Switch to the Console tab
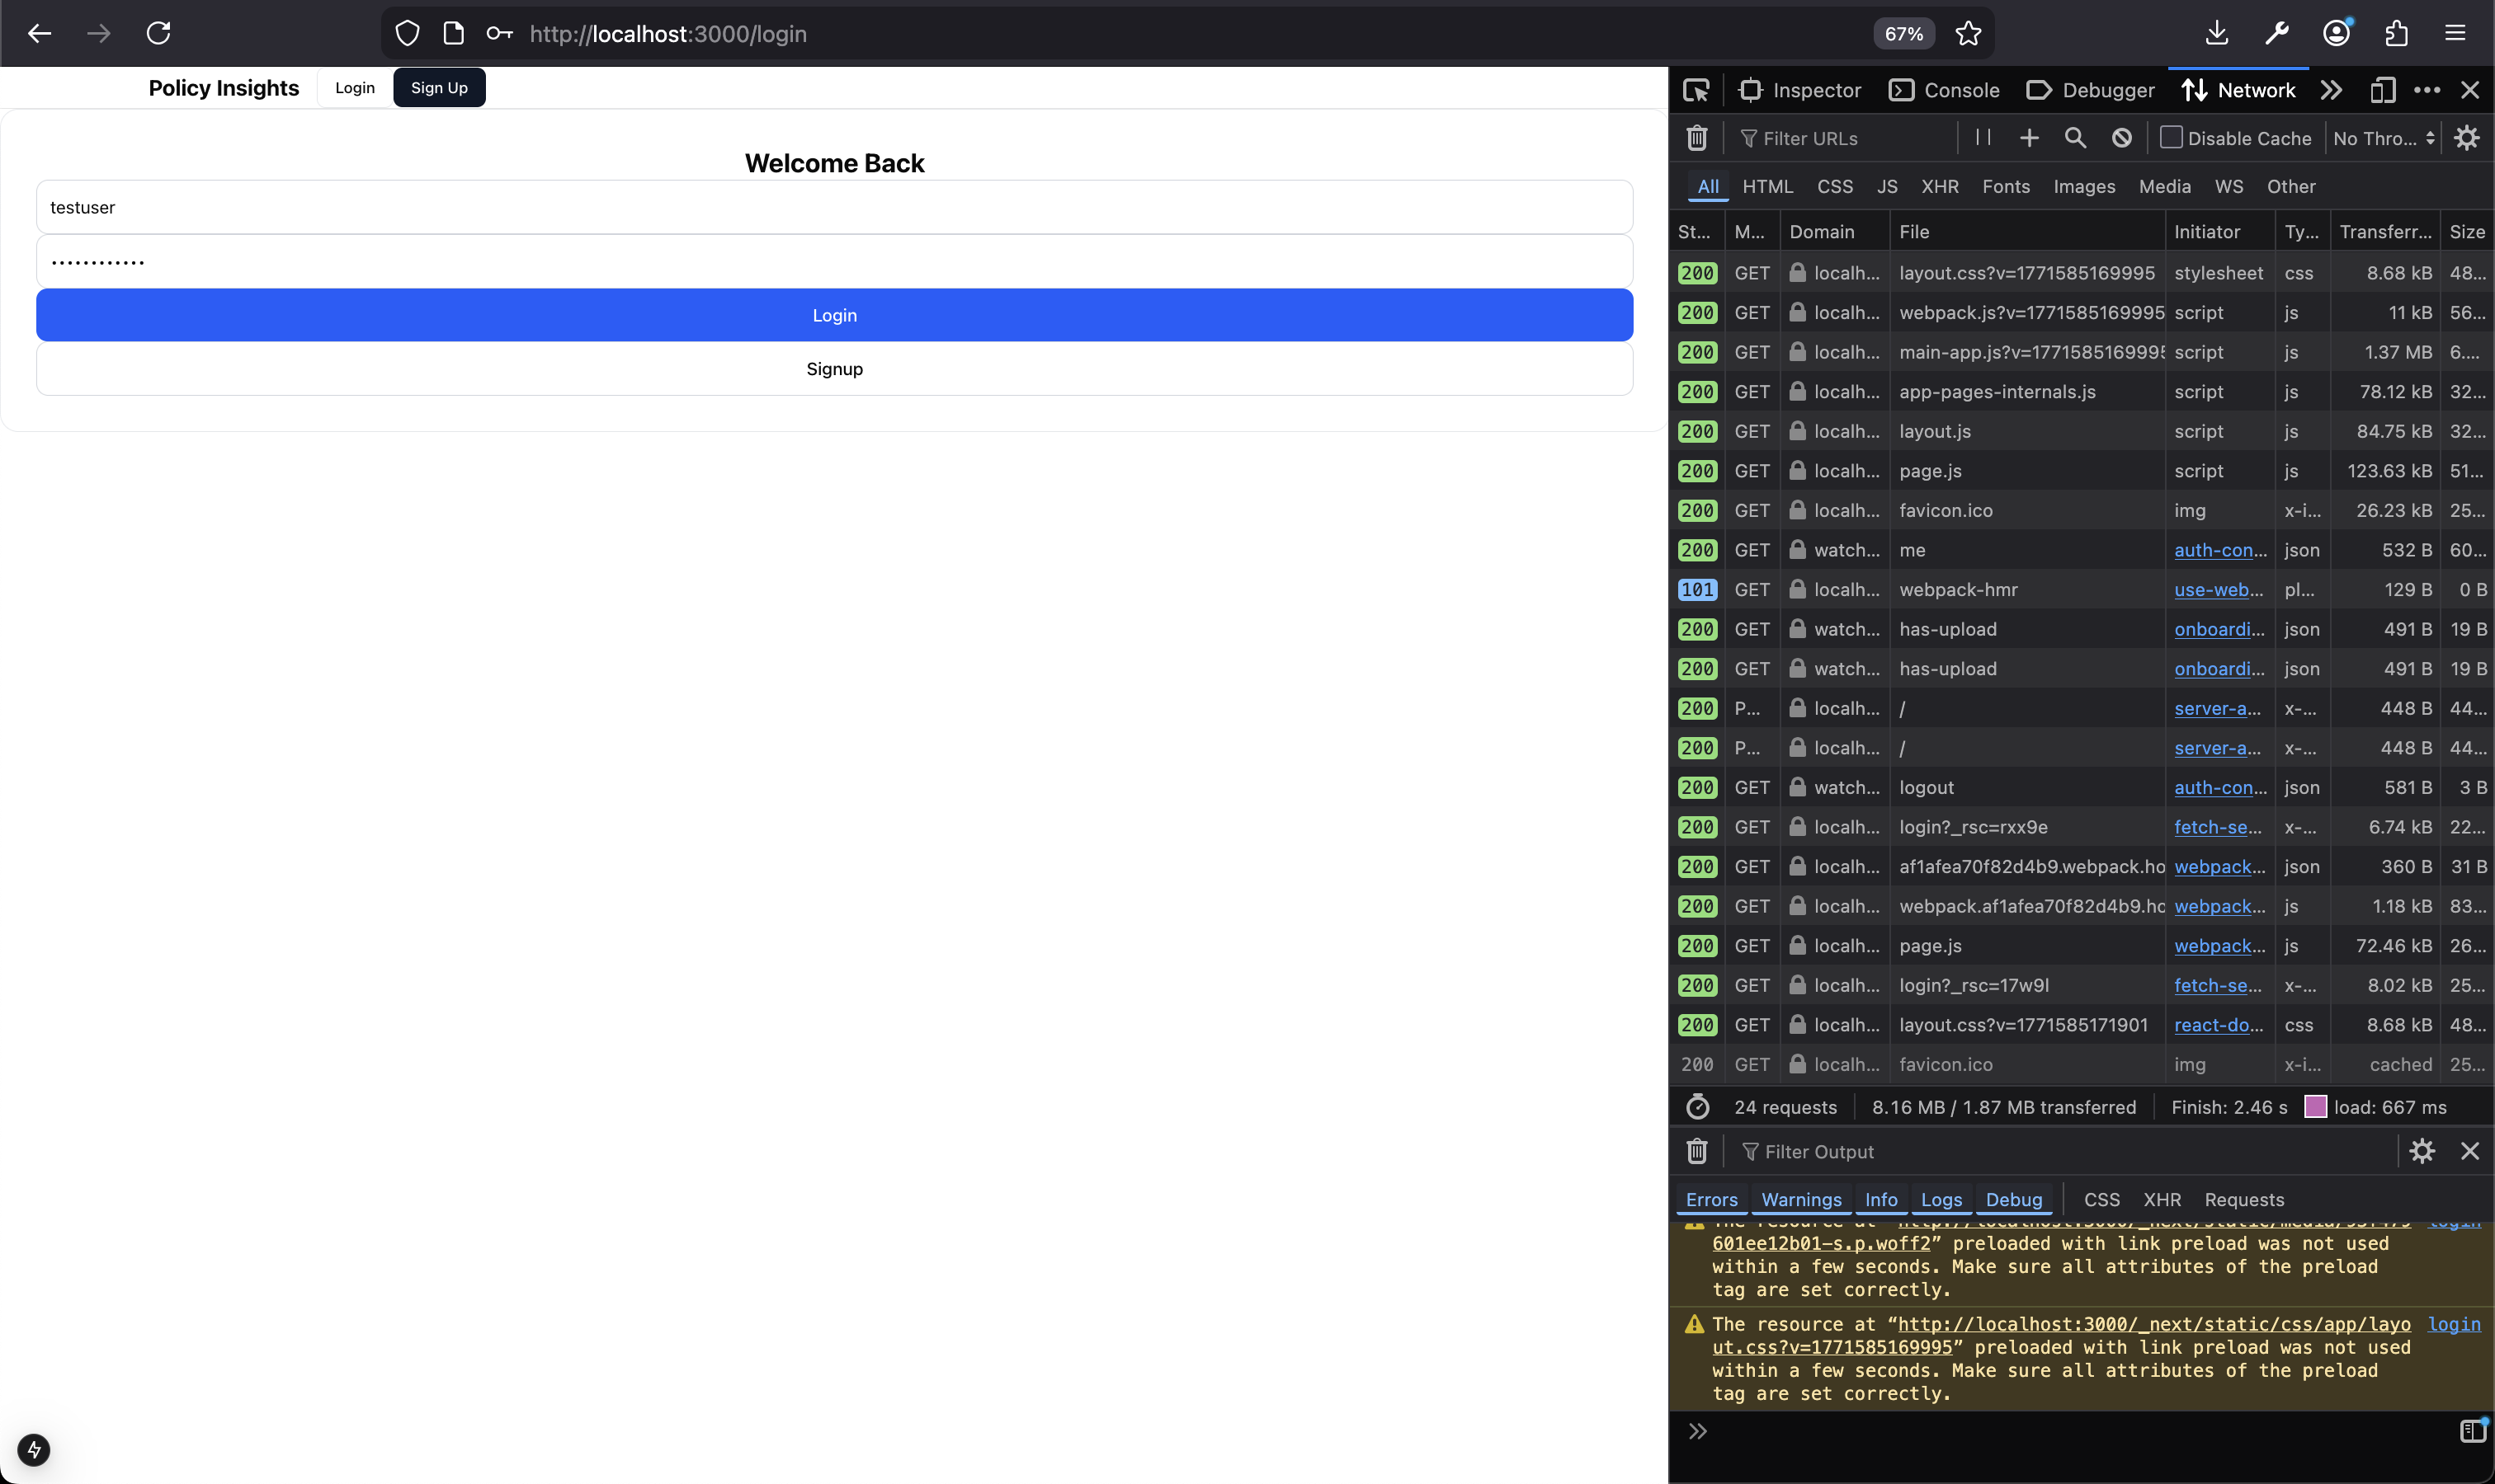 click(1944, 90)
